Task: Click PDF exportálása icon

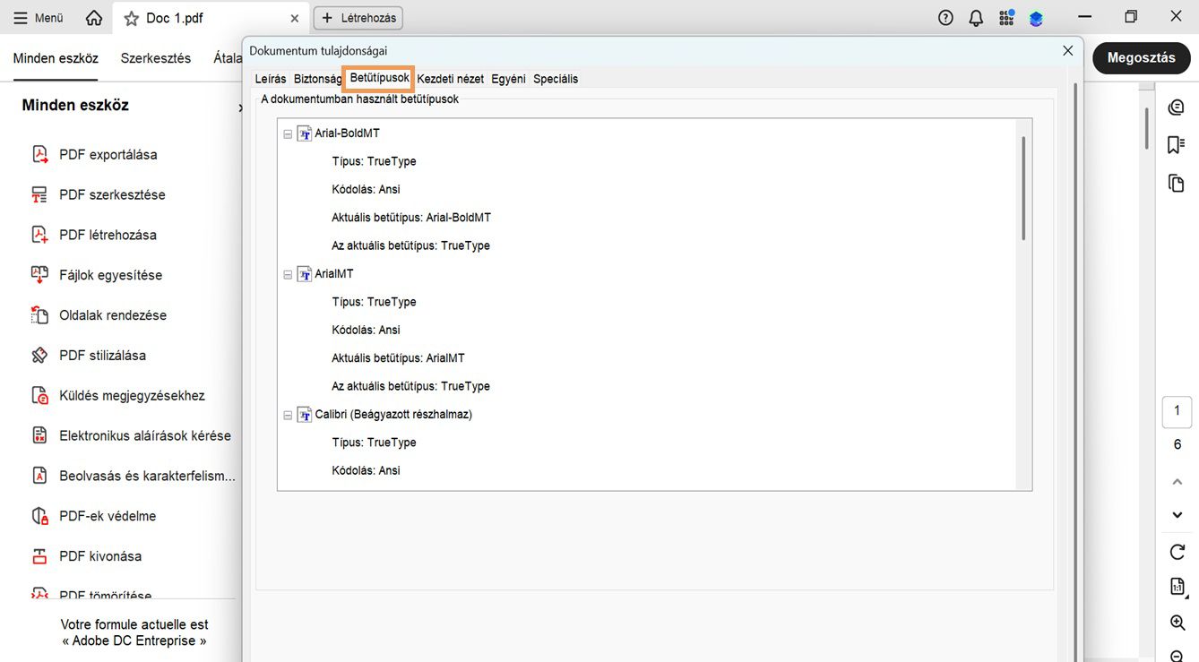Action: click(x=39, y=154)
